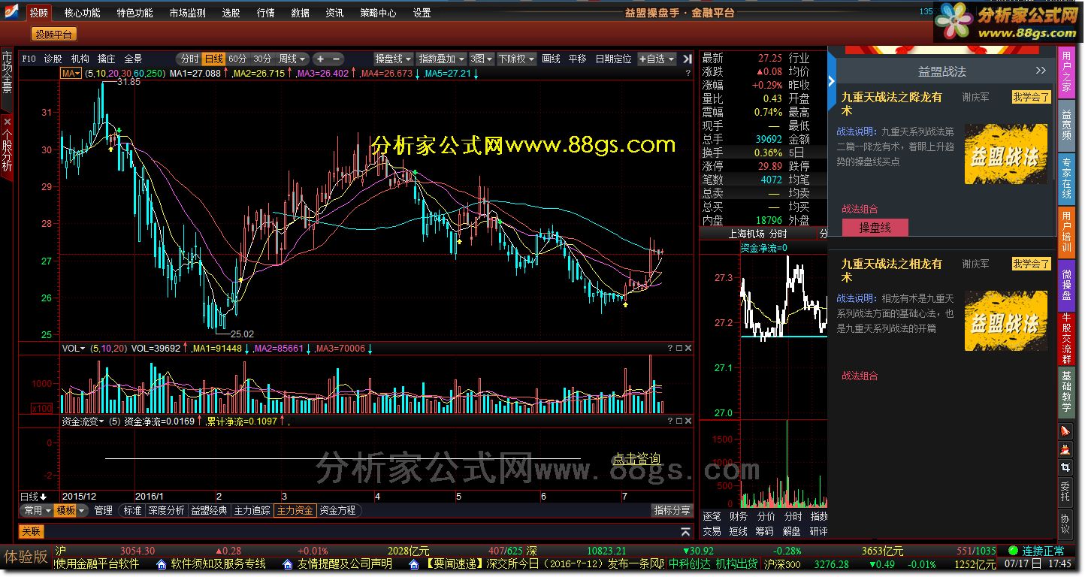Click the 画线 drawing tool button
This screenshot has width=1085, height=577.
tap(551, 59)
